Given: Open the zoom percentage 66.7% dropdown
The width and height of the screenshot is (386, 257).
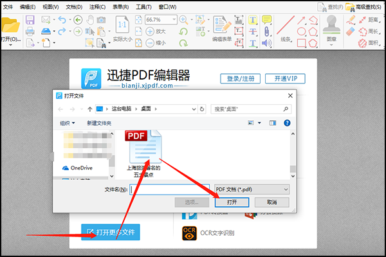Looking at the screenshot, I should click(174, 19).
